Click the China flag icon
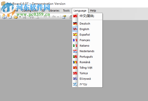Viewport: 148px width, 101px height. tap(75, 16)
